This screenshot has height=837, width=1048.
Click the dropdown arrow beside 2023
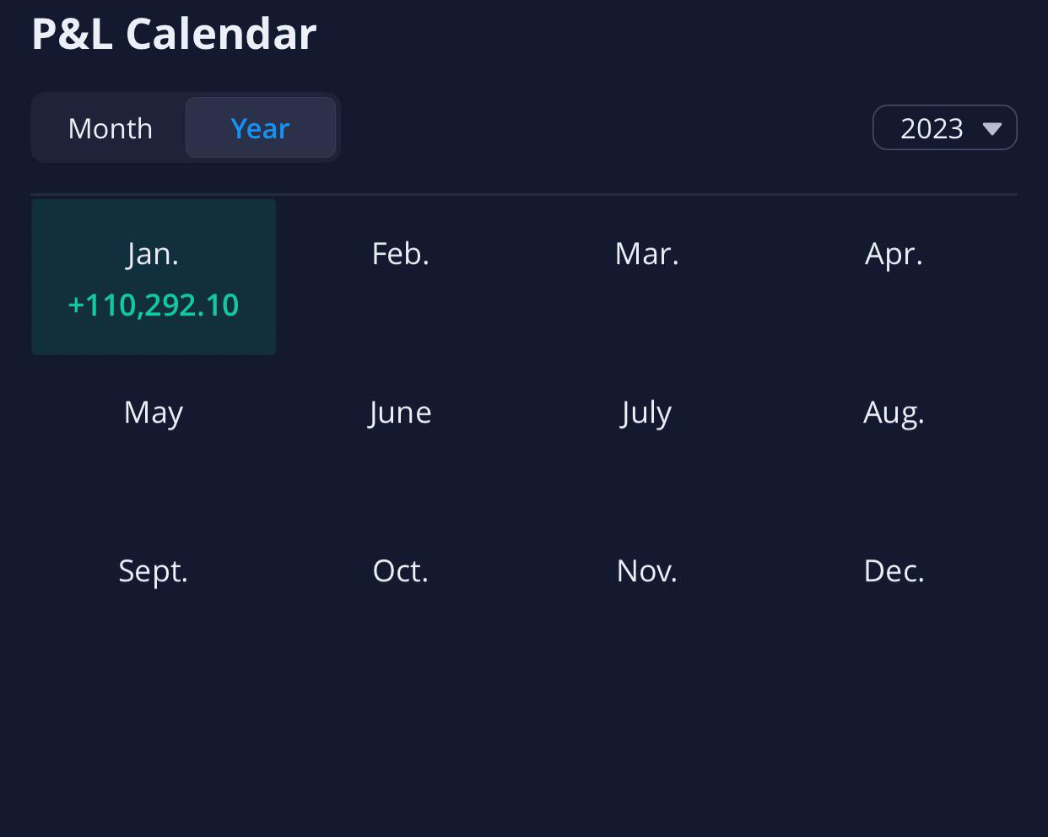pyautogui.click(x=992, y=129)
